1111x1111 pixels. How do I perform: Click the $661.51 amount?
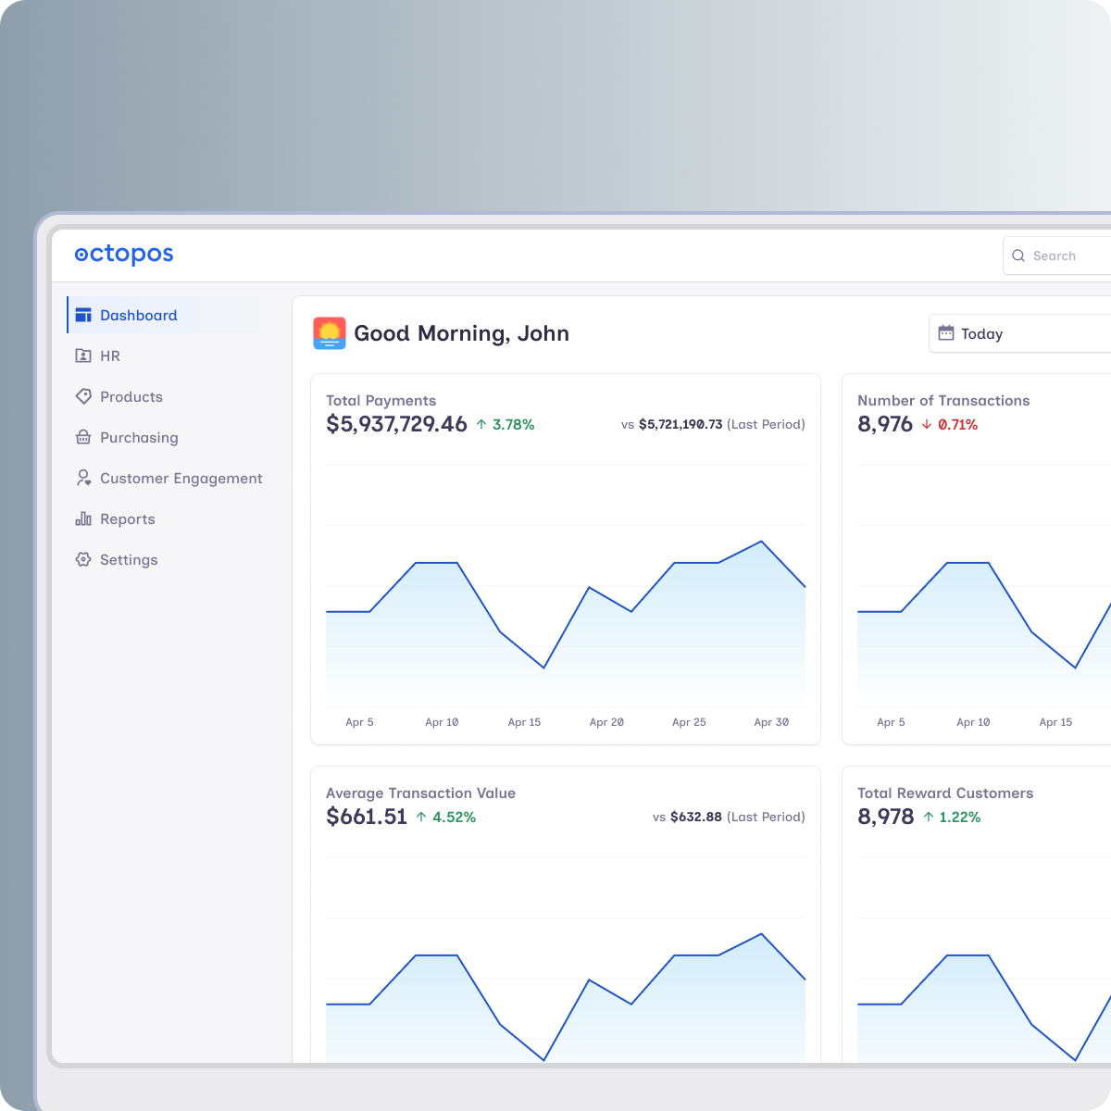coord(367,817)
